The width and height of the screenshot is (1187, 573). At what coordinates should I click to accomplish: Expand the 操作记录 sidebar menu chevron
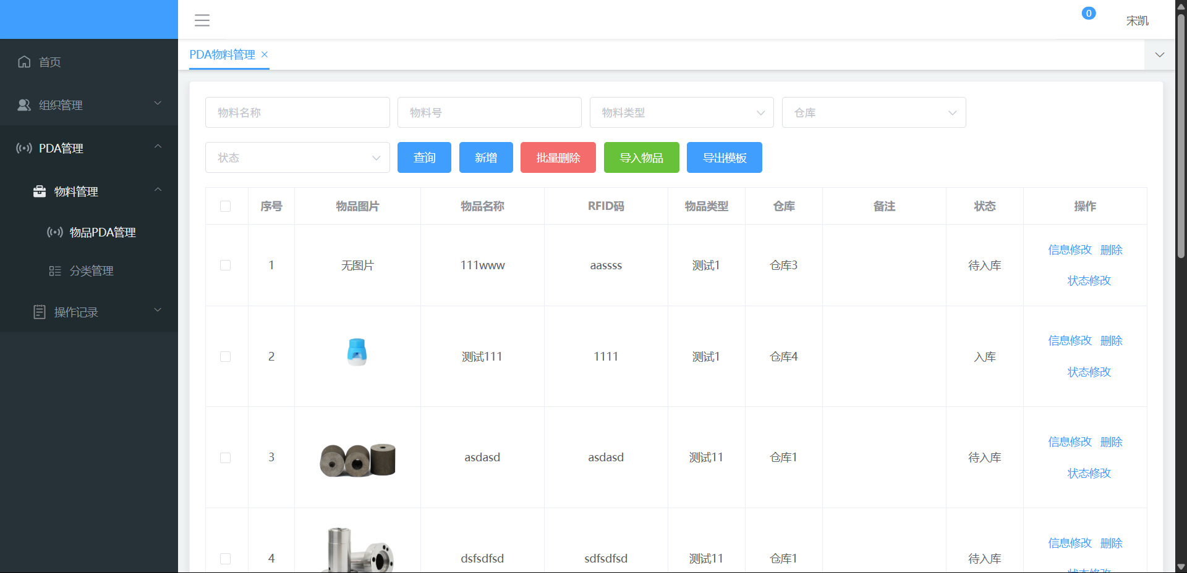coord(158,311)
